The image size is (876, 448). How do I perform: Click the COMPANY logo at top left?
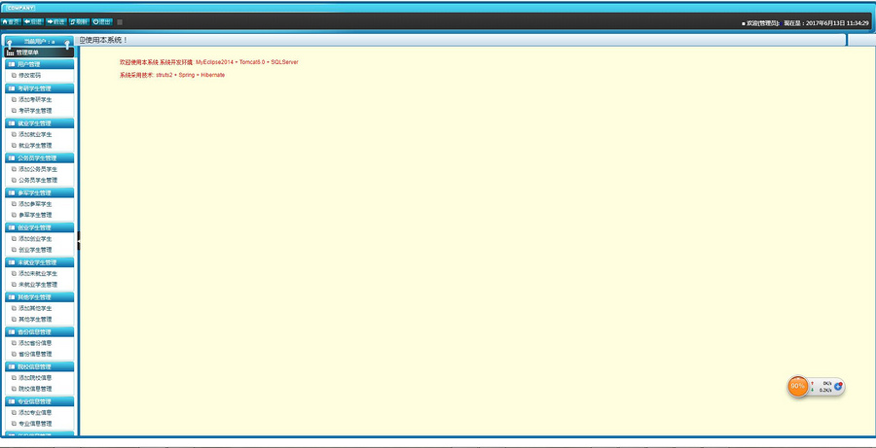20,8
